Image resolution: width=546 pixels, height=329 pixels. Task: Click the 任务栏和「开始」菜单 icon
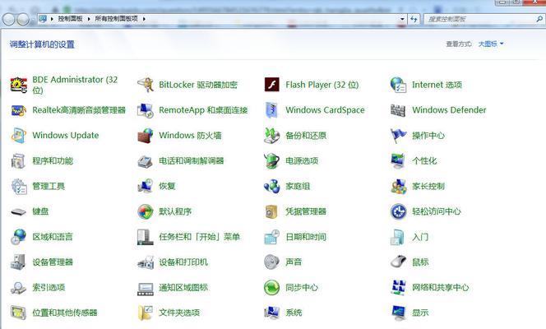[x=146, y=237]
